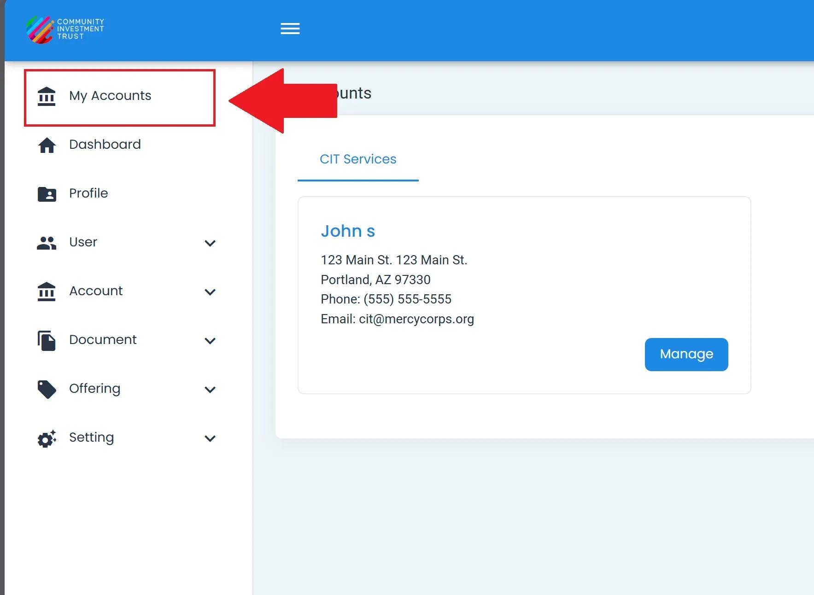This screenshot has width=814, height=595.
Task: Select the Dashboard label in sidebar
Action: pos(105,145)
